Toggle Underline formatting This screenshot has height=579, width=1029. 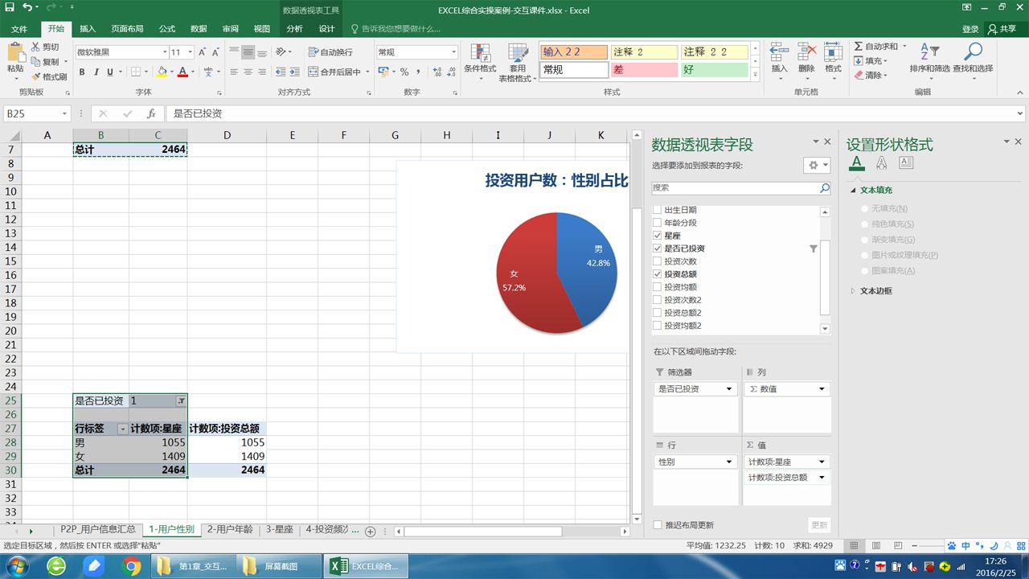click(x=111, y=72)
